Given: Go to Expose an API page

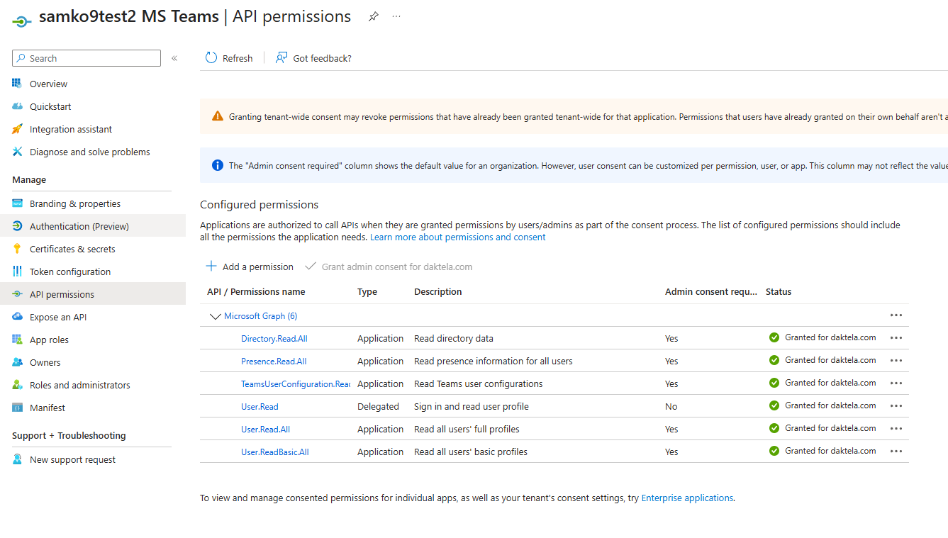Looking at the screenshot, I should pos(57,317).
